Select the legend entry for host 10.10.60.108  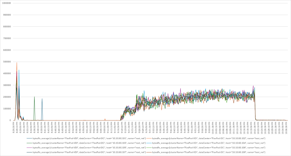206,152
